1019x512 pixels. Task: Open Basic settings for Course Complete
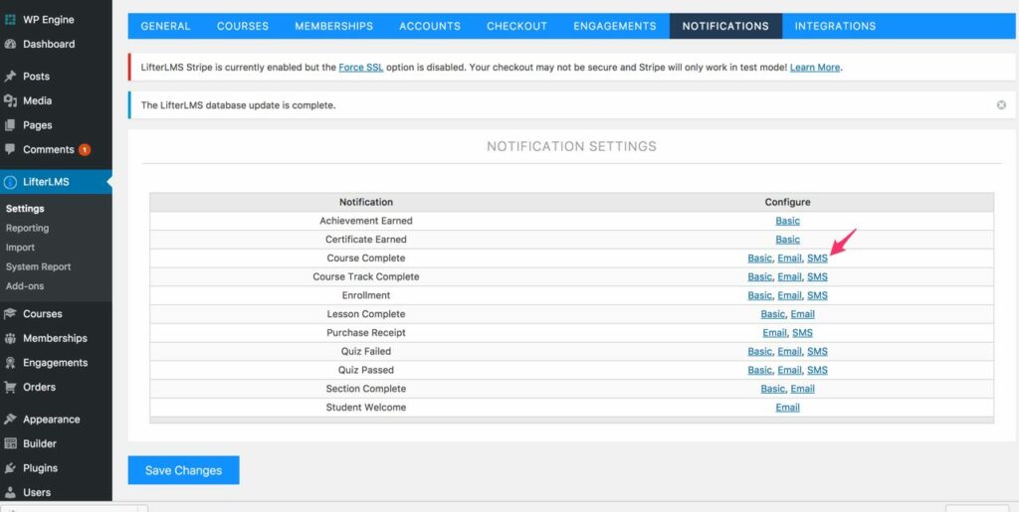759,258
